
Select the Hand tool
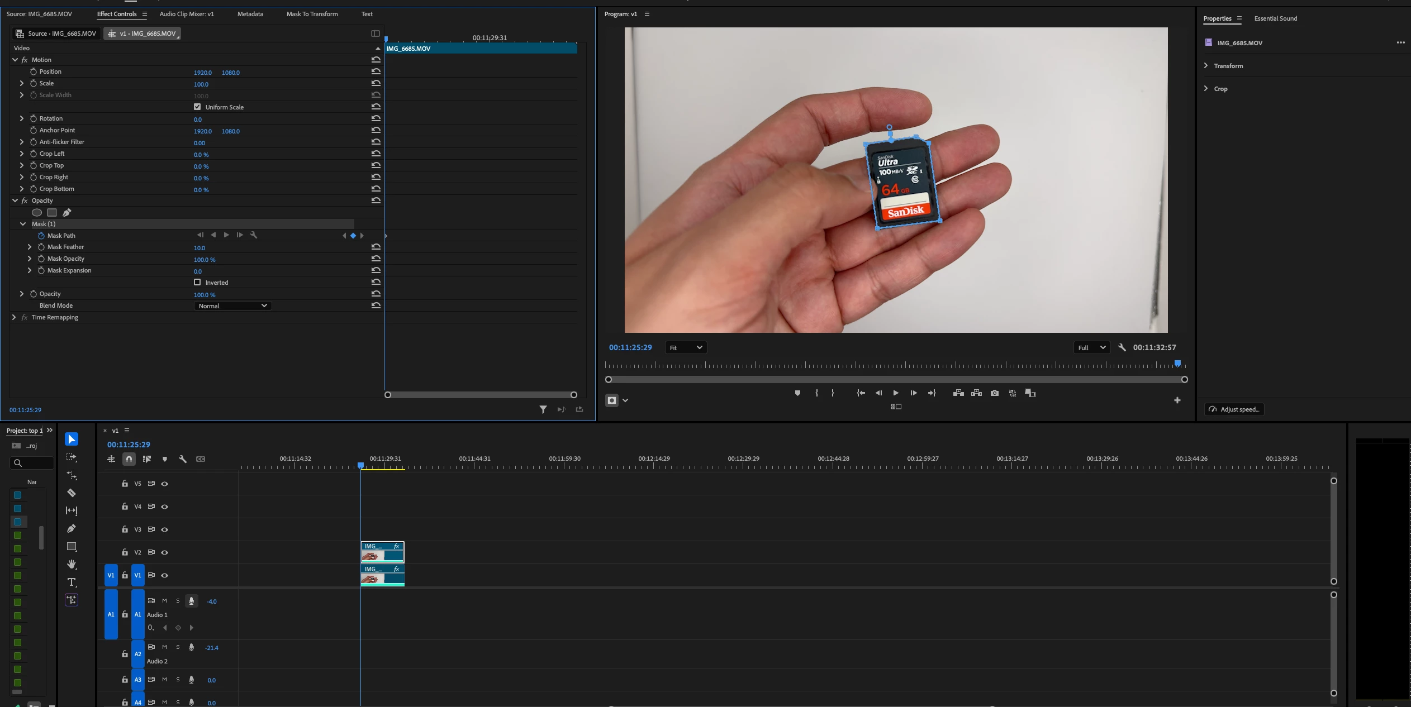(72, 565)
